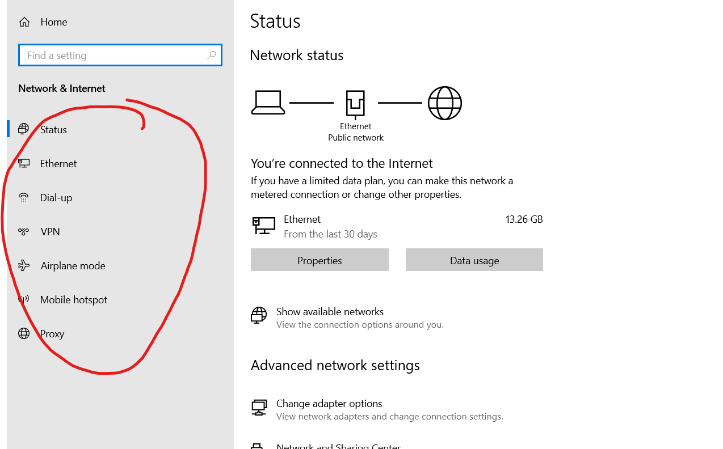The height and width of the screenshot is (449, 723).
Task: Click the Change adapter options icon
Action: click(x=259, y=407)
